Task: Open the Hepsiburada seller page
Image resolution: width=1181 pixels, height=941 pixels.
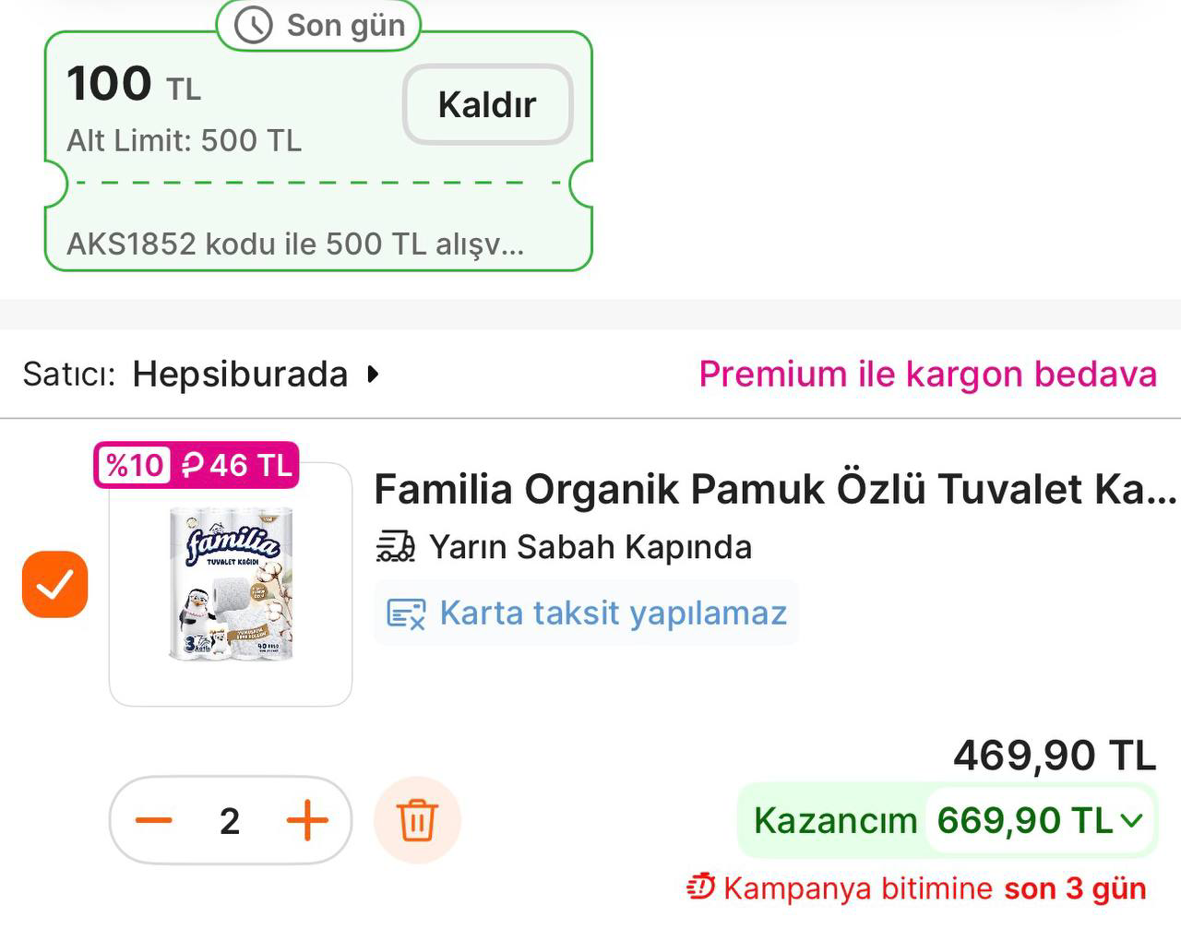Action: pos(240,375)
